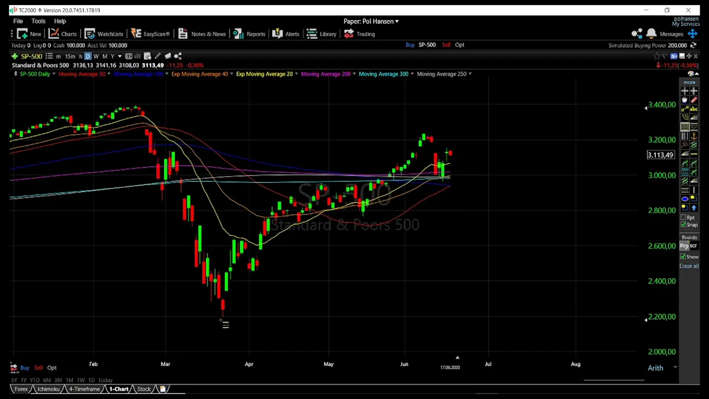Select the pencil drawing icon in chart toolbar
The height and width of the screenshot is (399, 709).
pyautogui.click(x=157, y=56)
